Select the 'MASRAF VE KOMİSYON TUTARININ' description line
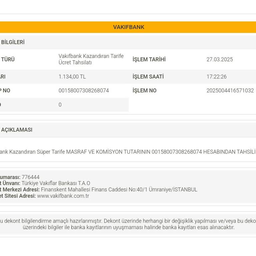Image resolution: width=256 pixels, height=256 pixels. coord(128,152)
